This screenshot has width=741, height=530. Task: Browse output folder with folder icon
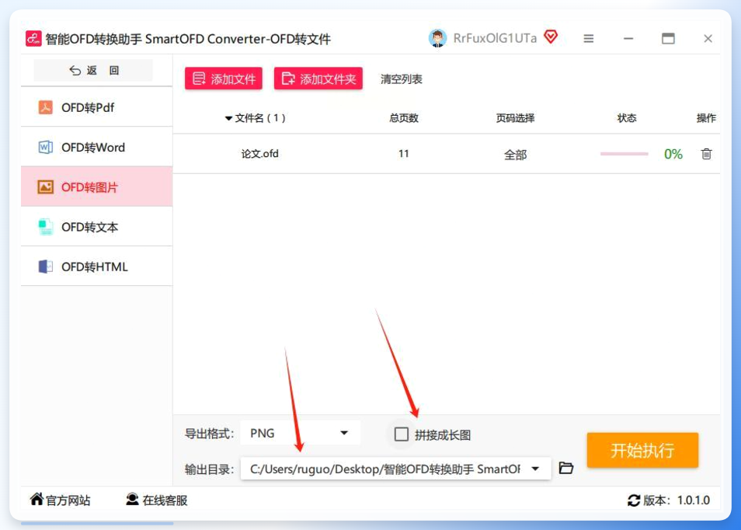tap(566, 468)
